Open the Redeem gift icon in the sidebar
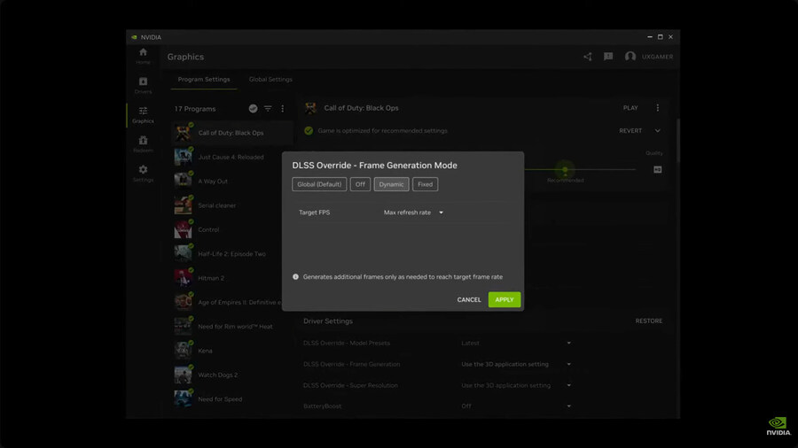 coord(143,143)
